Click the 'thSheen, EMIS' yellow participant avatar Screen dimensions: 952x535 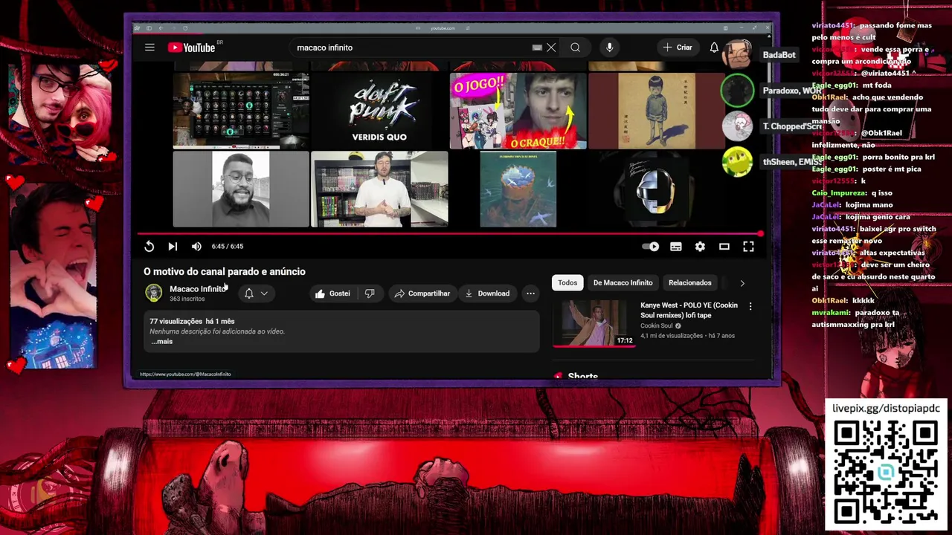tap(737, 162)
